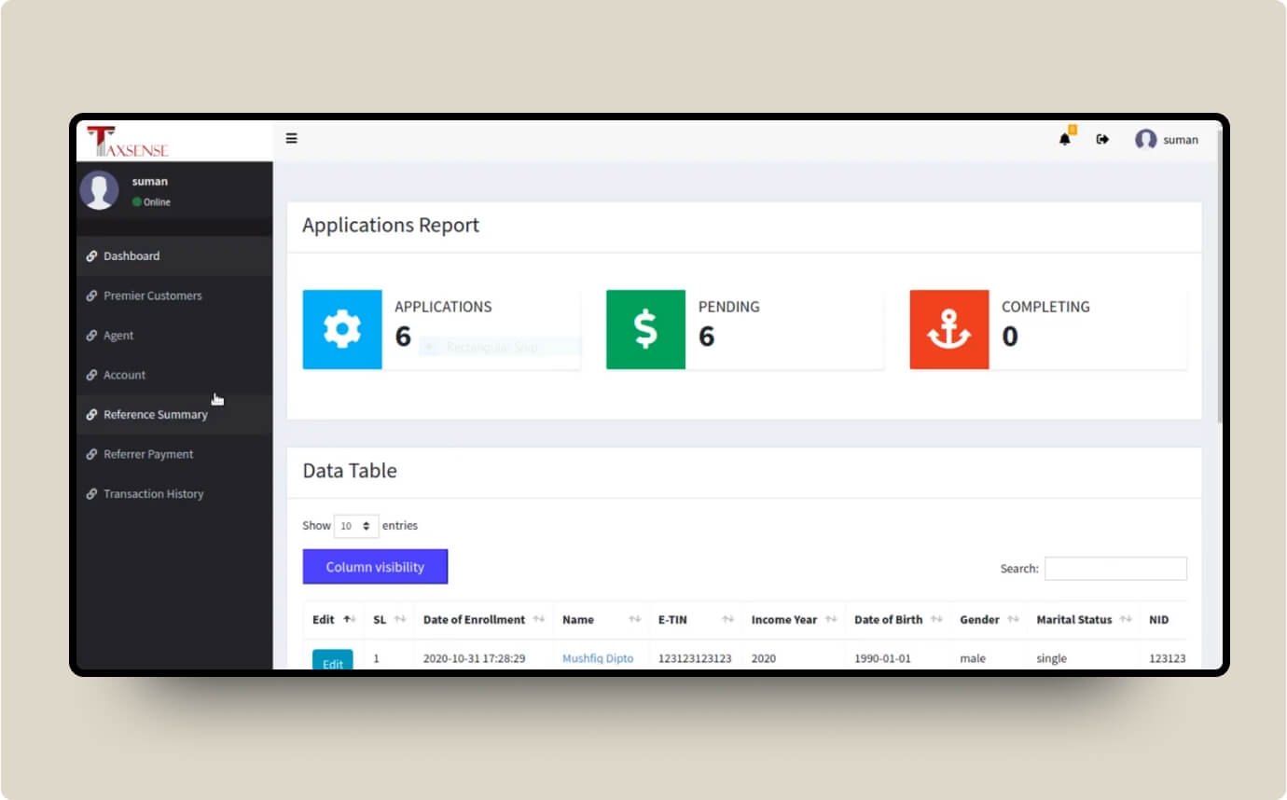Click the logout arrow icon
1287x800 pixels.
pos(1102,140)
